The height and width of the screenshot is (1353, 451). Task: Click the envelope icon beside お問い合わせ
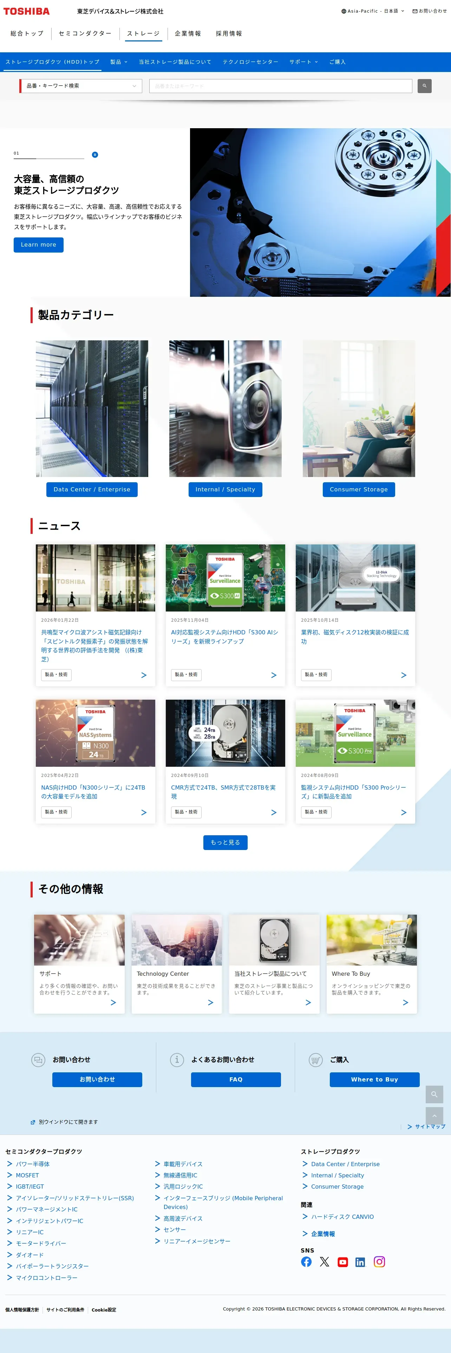(x=415, y=11)
